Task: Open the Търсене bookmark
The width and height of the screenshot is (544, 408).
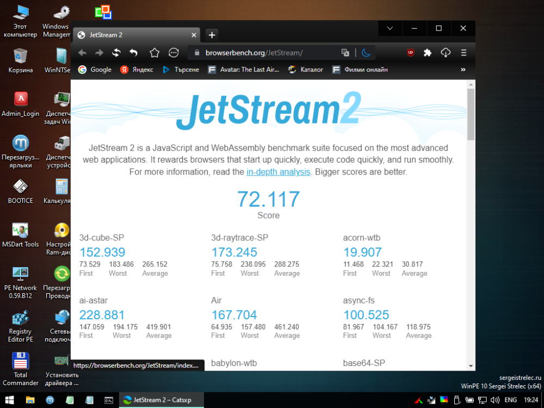Action: [x=181, y=70]
